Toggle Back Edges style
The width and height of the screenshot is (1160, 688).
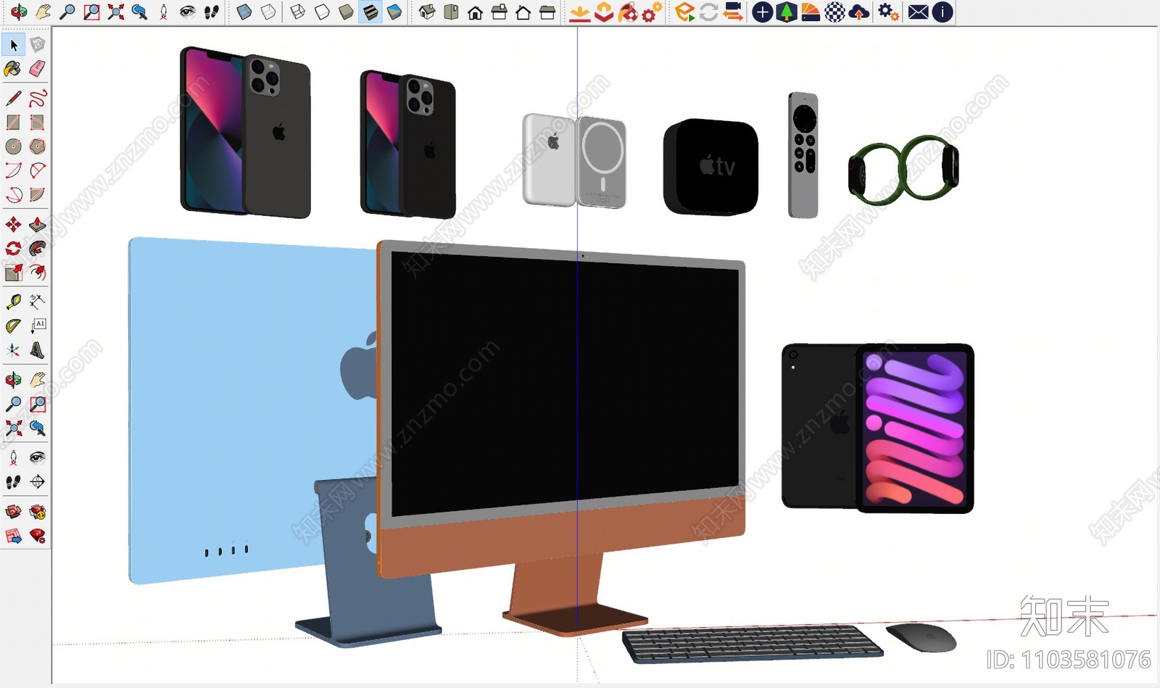point(268,12)
